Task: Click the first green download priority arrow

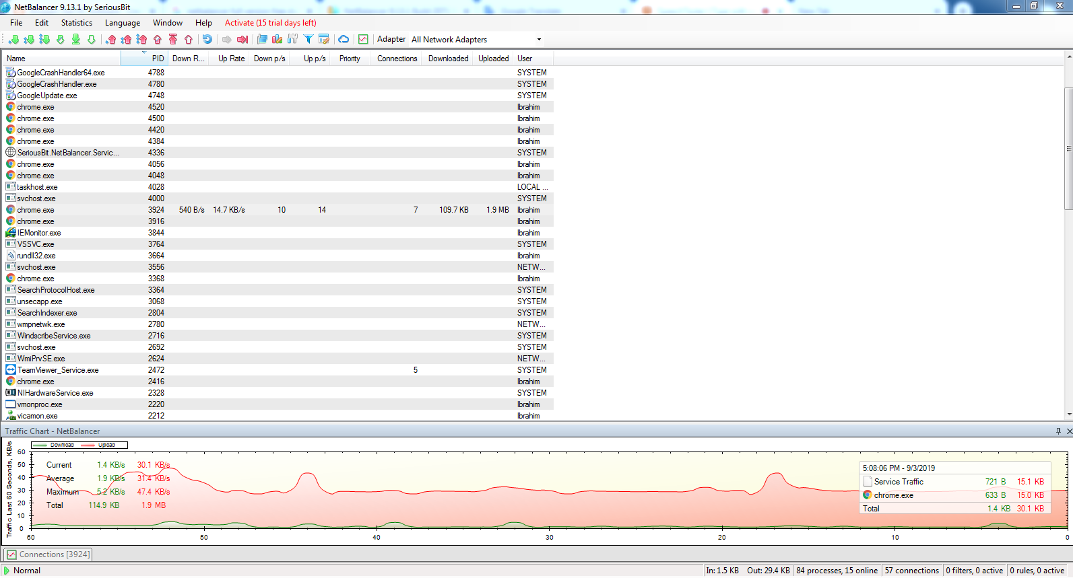Action: (x=13, y=40)
